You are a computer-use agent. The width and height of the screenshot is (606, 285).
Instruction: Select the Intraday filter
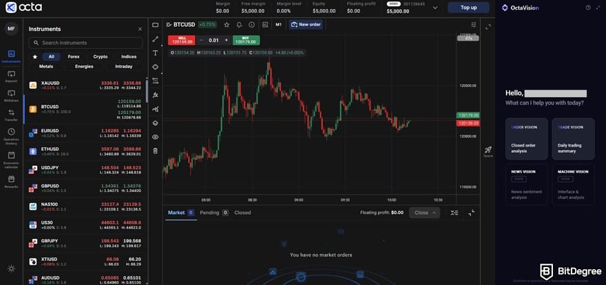(124, 66)
